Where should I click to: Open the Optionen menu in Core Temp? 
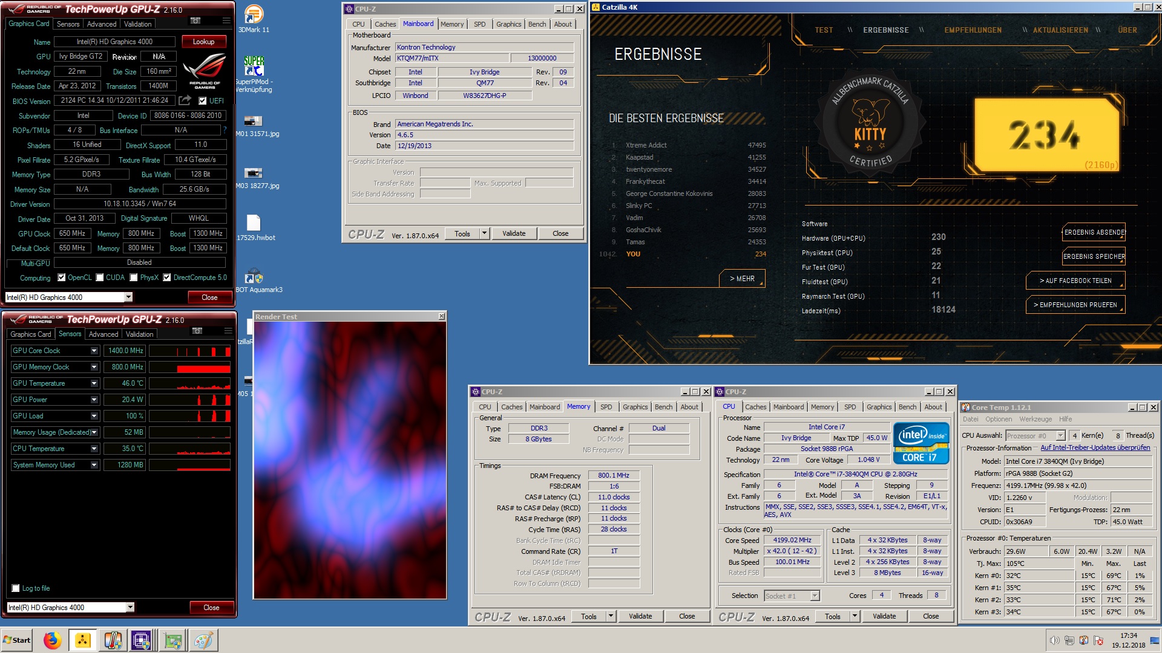coord(998,419)
